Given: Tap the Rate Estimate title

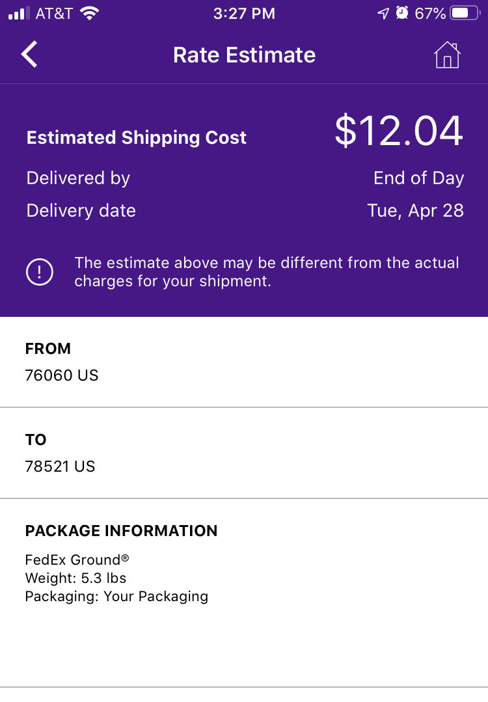Looking at the screenshot, I should [x=245, y=55].
